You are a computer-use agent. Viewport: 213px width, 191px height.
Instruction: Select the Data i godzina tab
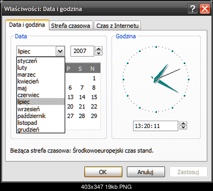(27, 25)
